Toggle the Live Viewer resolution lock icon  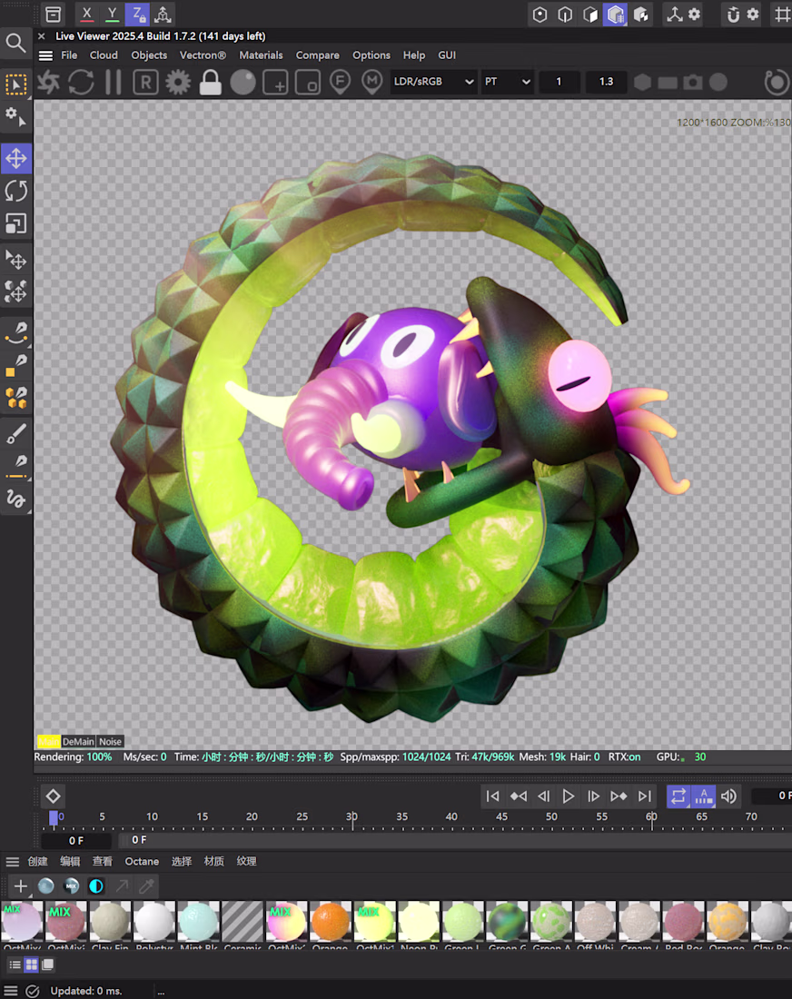pyautogui.click(x=211, y=82)
